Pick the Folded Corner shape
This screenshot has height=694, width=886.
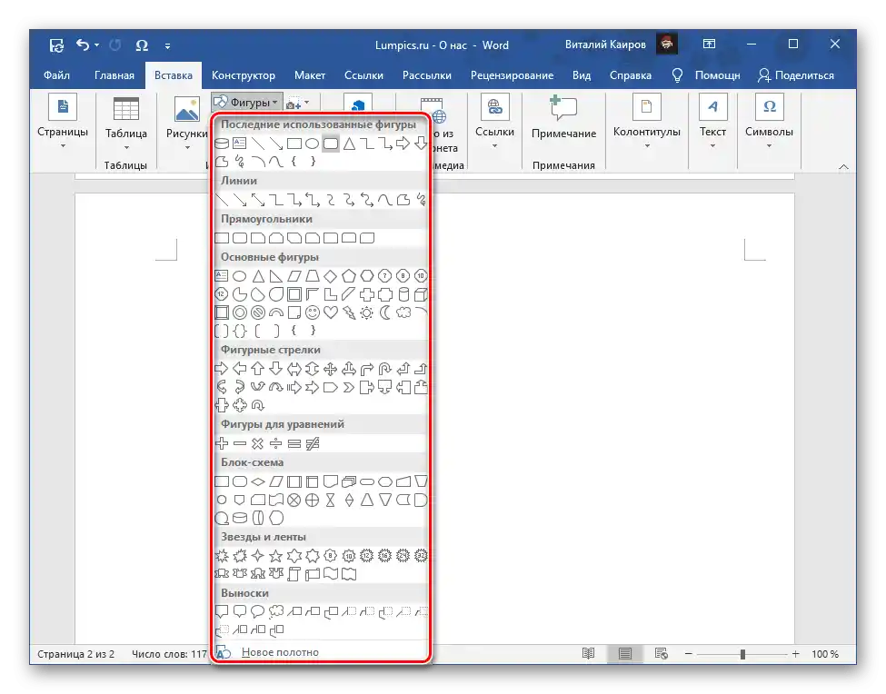tap(294, 312)
